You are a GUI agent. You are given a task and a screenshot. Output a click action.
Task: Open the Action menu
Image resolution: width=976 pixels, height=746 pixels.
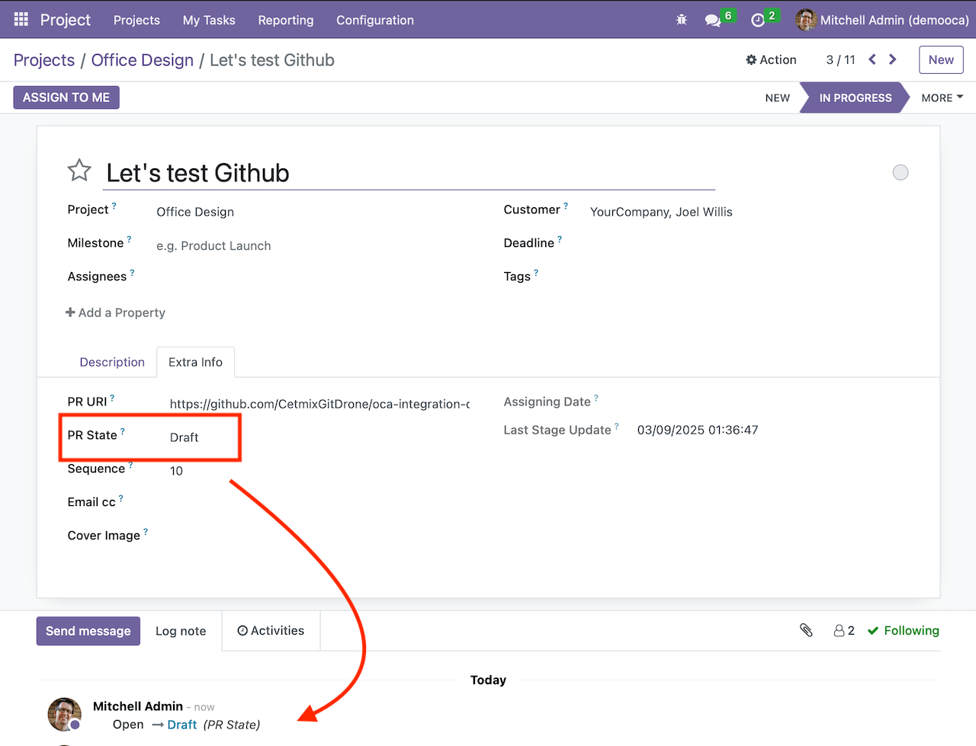(771, 59)
